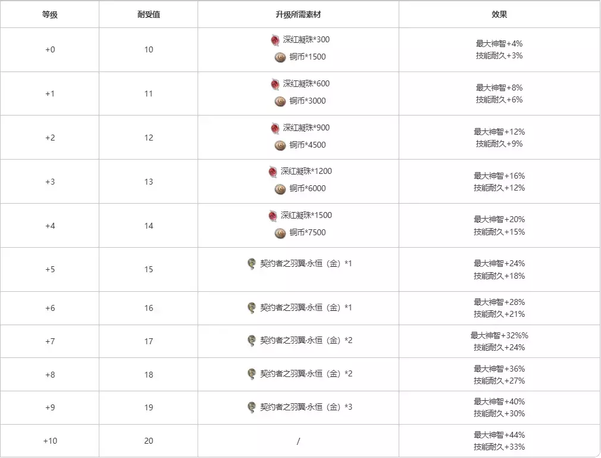Screen dimensions: 601x458
Task: Click the red bead icon beside 深红凝珠*900
Action: (x=275, y=128)
